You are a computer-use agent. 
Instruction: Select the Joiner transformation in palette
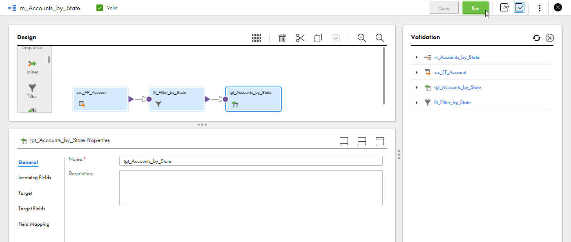click(x=32, y=67)
